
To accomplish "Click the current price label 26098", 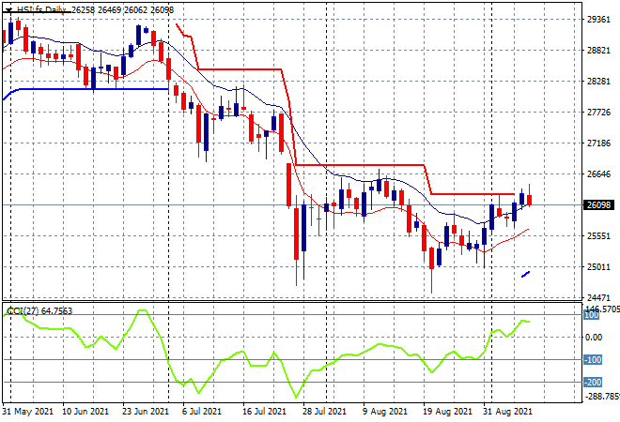I will coord(598,204).
